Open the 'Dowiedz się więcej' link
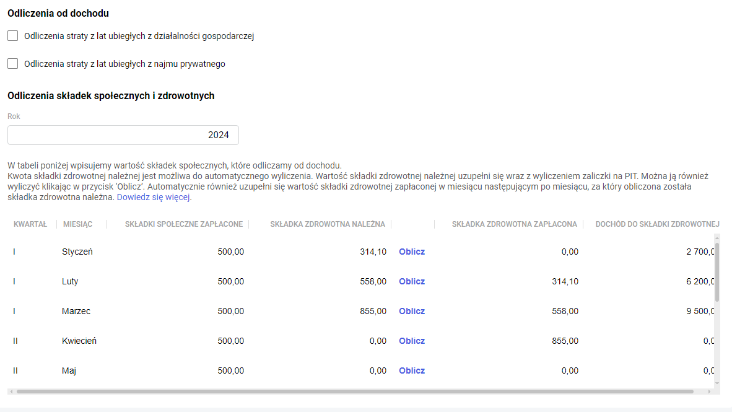 (154, 197)
